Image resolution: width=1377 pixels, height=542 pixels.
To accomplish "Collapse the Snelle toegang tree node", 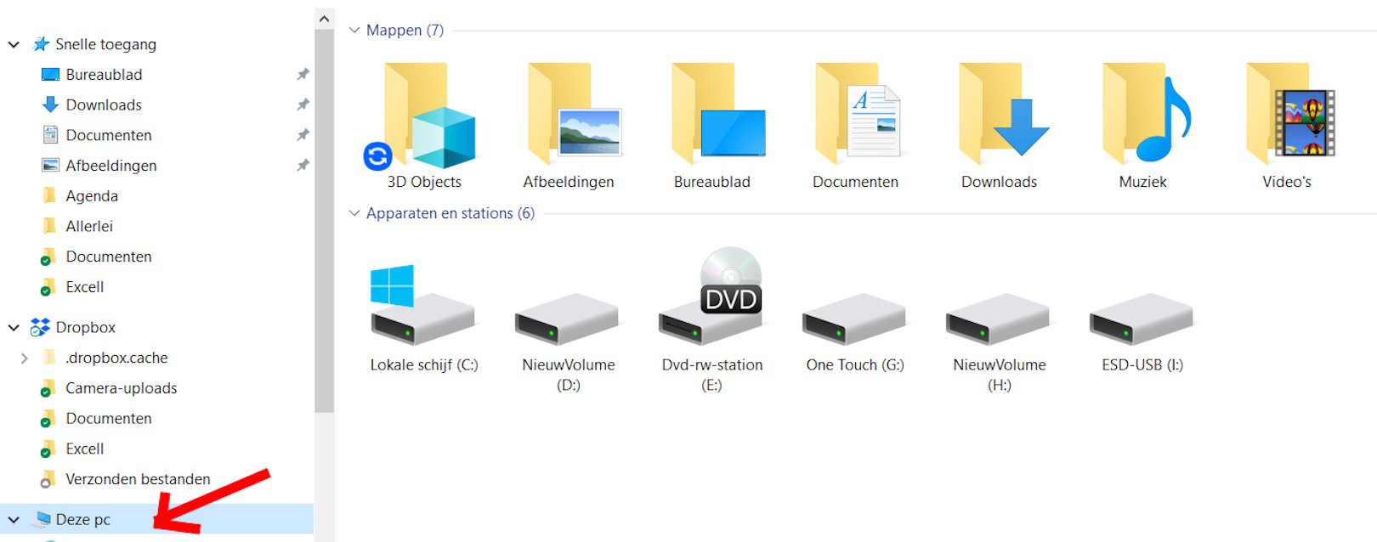I will [14, 44].
